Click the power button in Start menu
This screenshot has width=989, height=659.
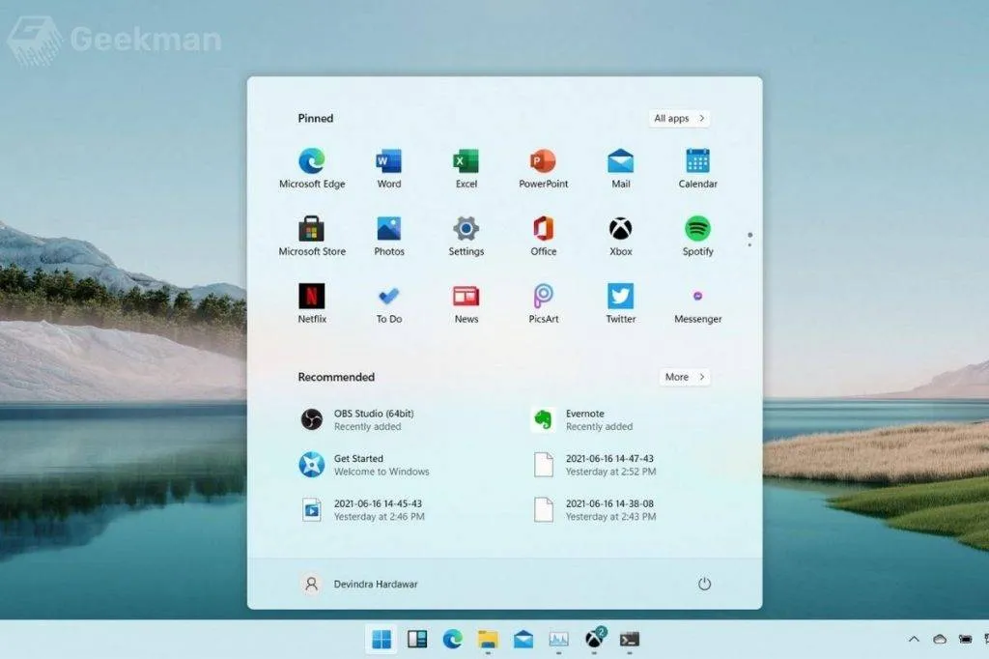[x=704, y=584]
